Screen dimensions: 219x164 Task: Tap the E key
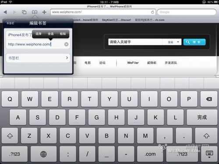coord(49,99)
